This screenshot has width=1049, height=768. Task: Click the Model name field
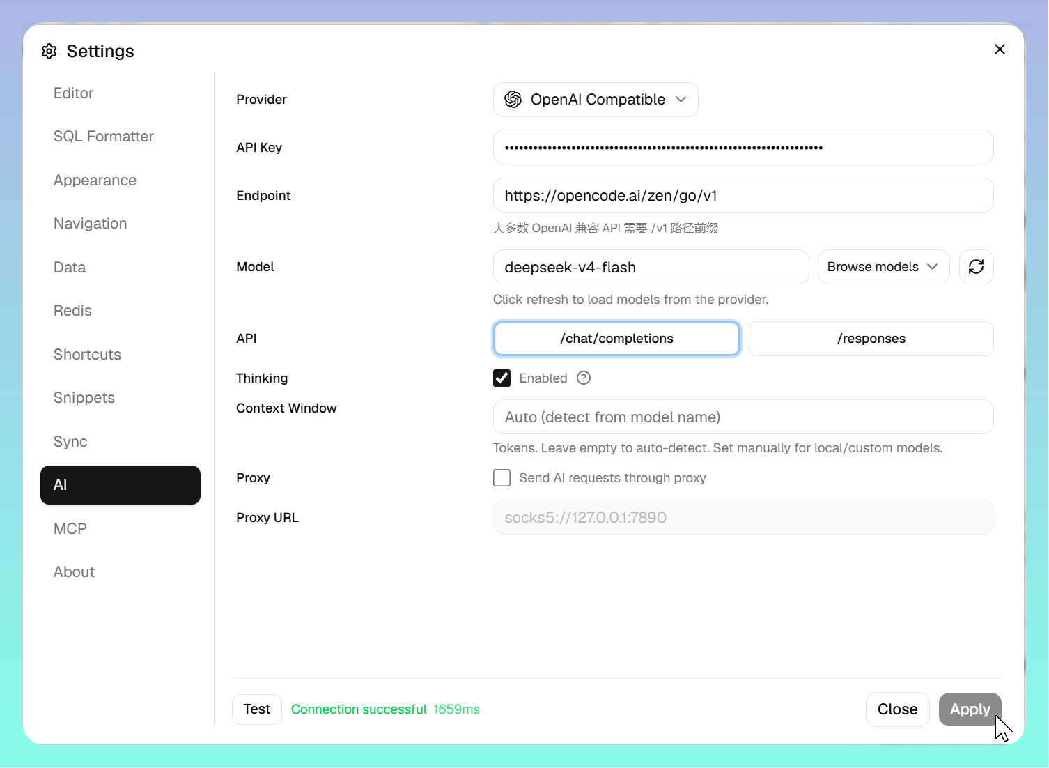click(651, 267)
